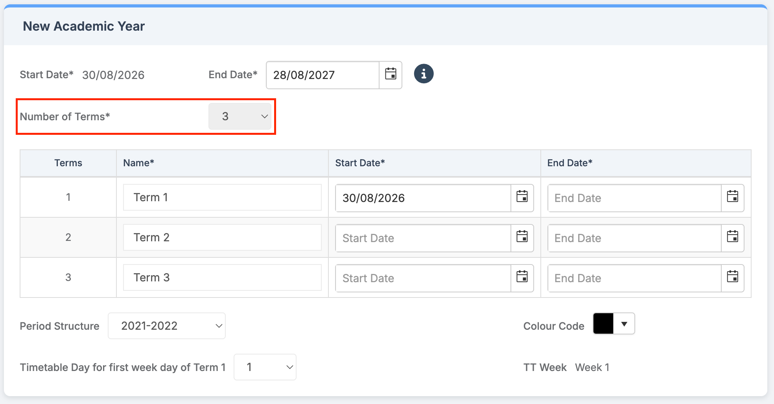Click the Term 3 name field
Screen dimensions: 774x404
pyautogui.click(x=222, y=277)
